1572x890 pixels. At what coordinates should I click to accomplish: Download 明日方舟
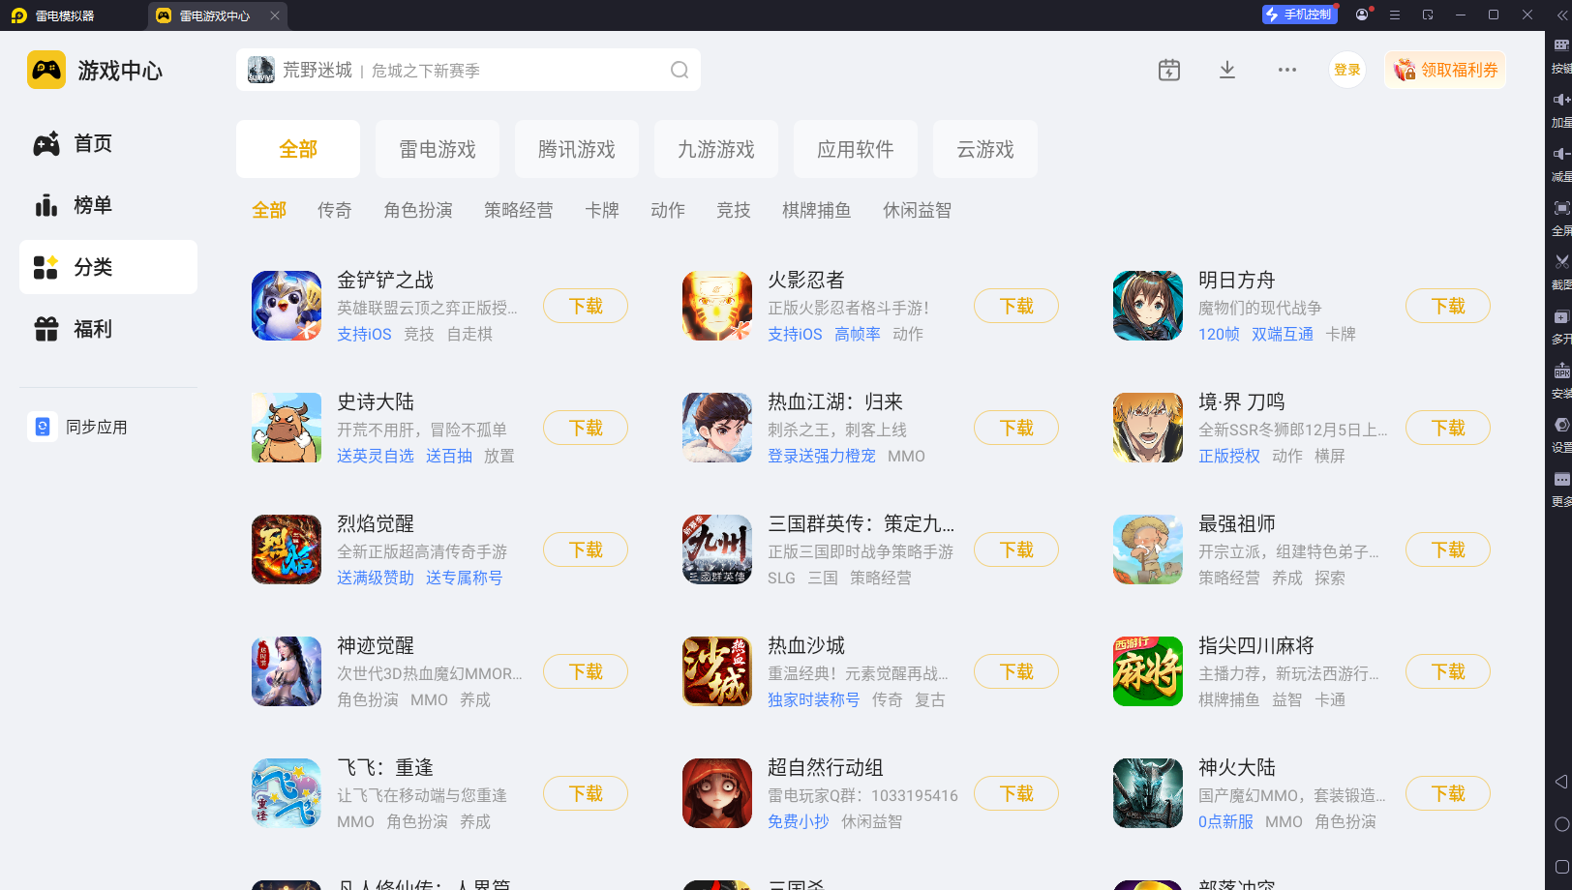click(x=1448, y=306)
